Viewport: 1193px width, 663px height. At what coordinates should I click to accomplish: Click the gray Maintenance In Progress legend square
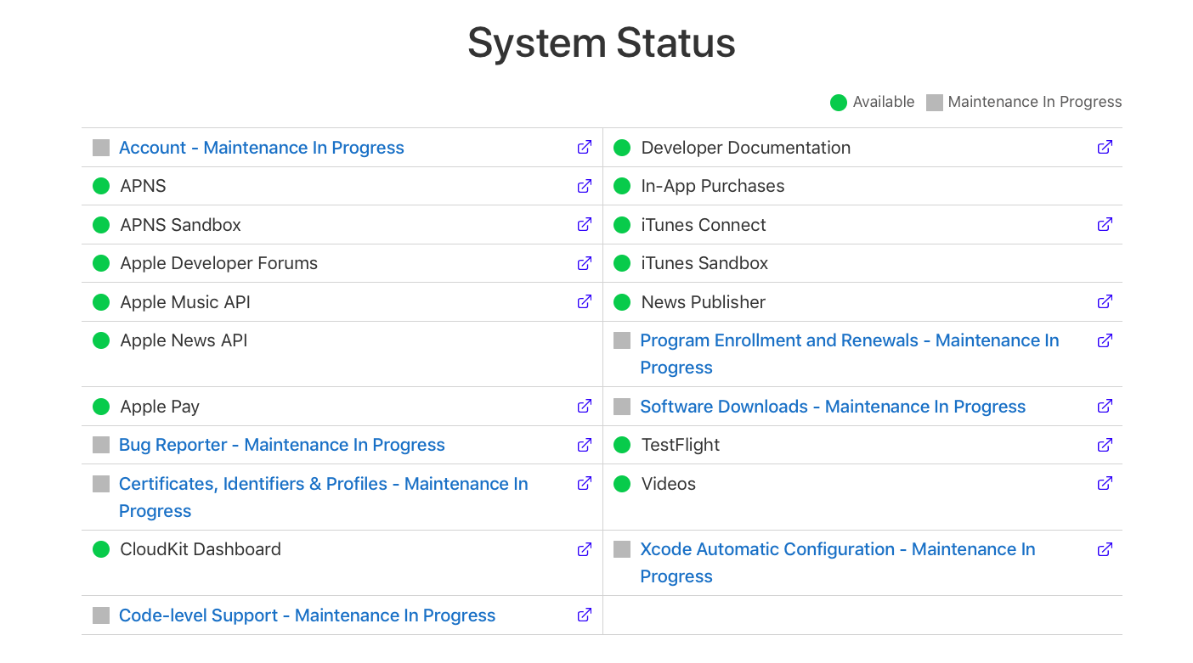(935, 103)
